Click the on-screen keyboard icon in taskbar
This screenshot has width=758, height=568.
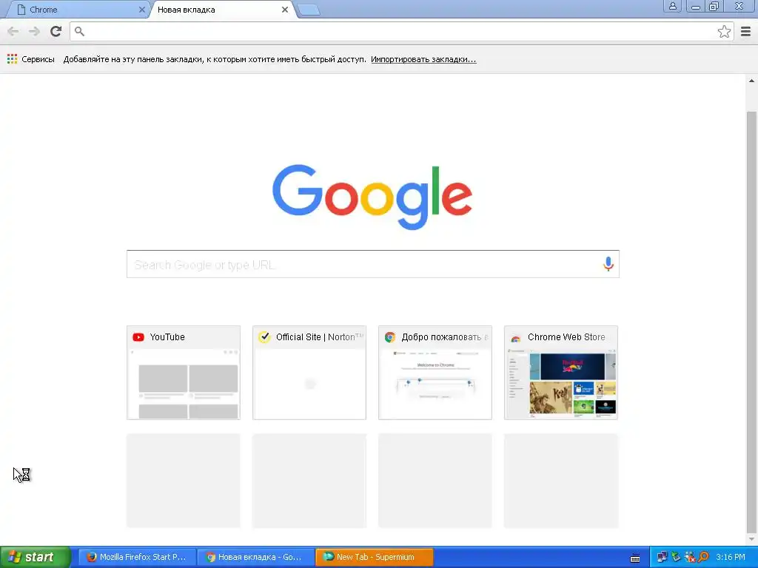635,558
